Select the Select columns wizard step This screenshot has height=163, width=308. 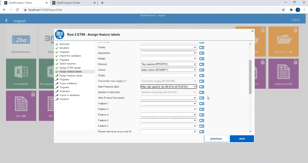click(68, 64)
